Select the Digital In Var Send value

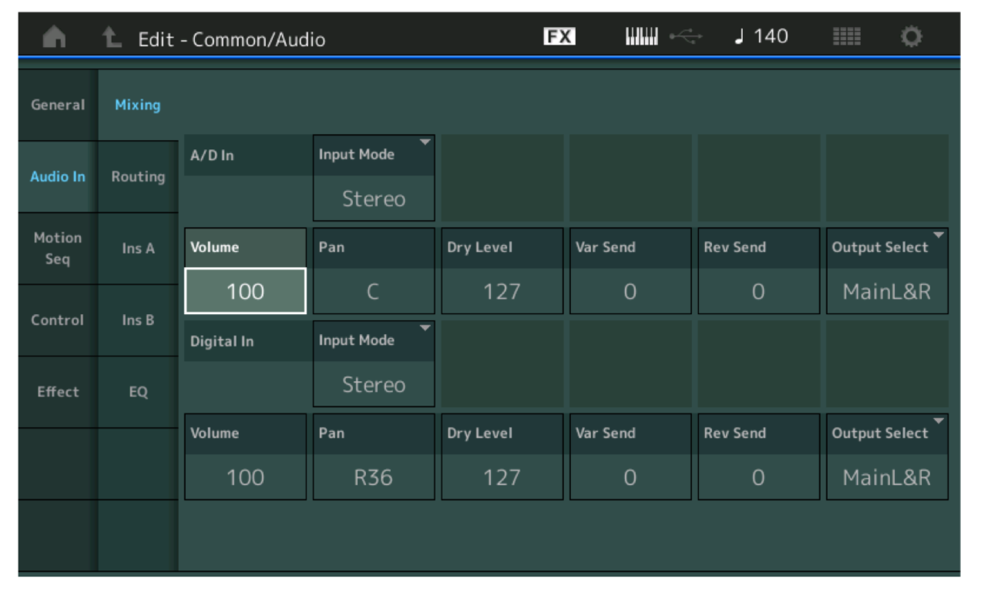(630, 477)
